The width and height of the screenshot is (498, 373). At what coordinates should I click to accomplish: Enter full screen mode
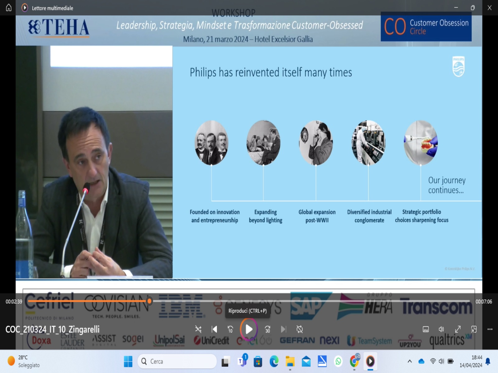[458, 329]
